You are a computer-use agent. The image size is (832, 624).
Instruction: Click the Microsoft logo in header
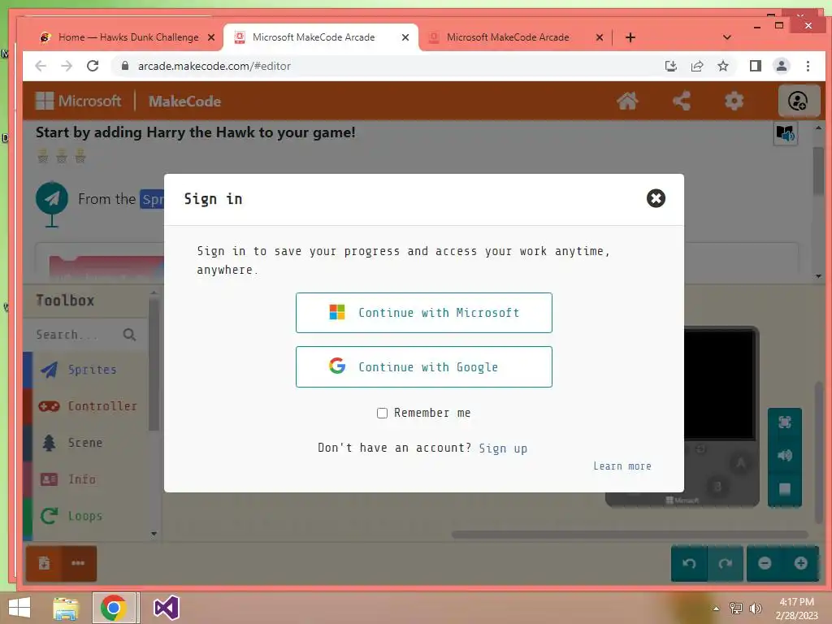(x=78, y=101)
